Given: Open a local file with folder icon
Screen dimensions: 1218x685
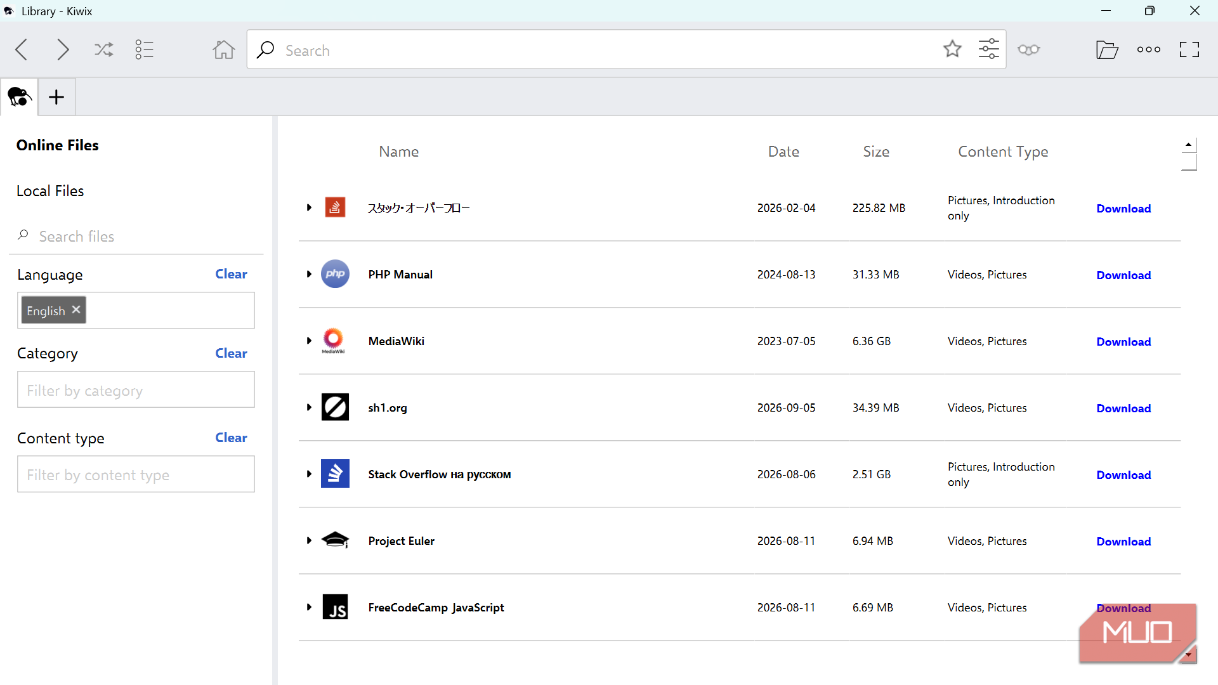Looking at the screenshot, I should click(x=1107, y=49).
